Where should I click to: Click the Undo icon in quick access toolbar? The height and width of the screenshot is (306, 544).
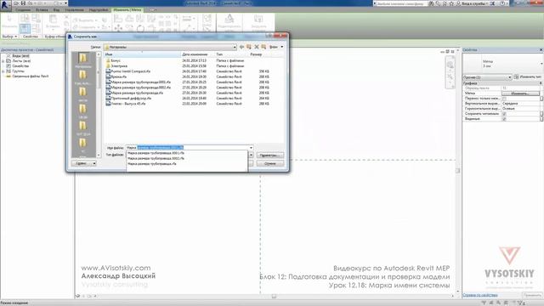31,3
